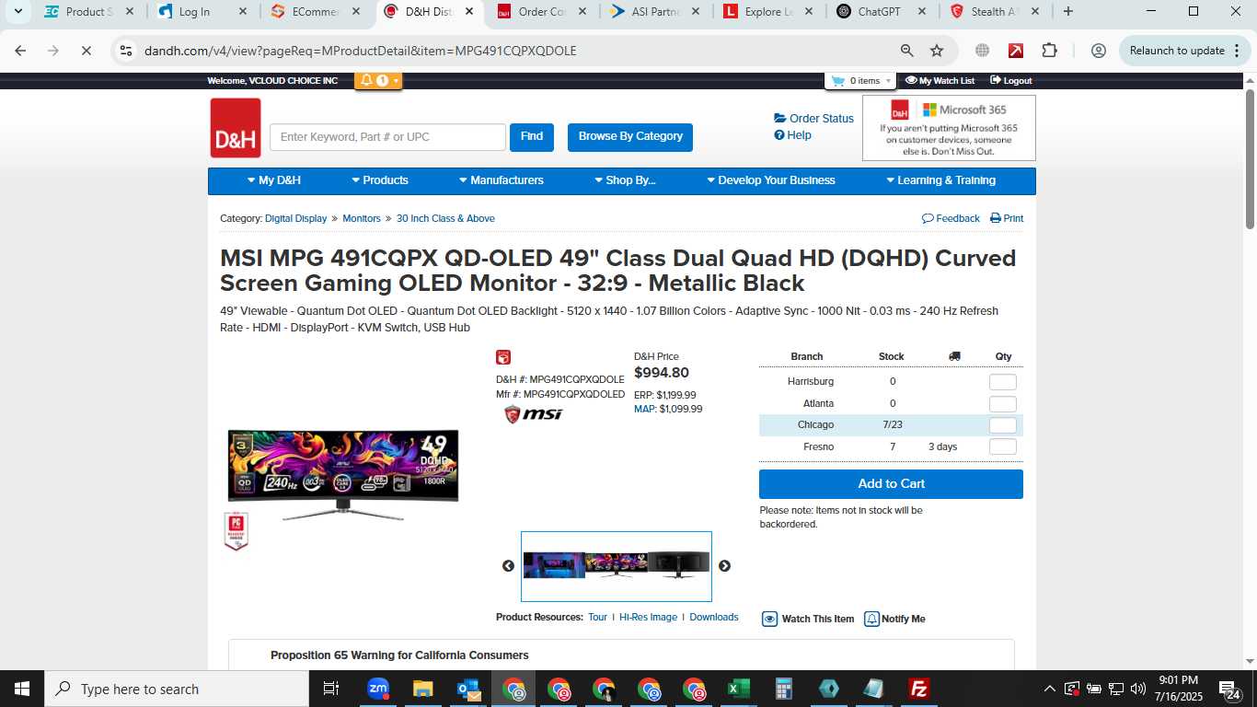1257x707 pixels.
Task: Open Chrome profile avatar
Action: click(x=1098, y=51)
